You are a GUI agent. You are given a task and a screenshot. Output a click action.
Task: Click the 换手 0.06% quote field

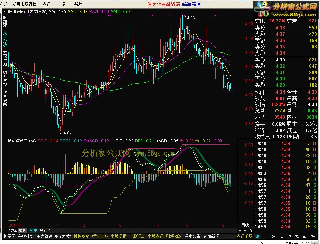pyautogui.click(x=270, y=124)
